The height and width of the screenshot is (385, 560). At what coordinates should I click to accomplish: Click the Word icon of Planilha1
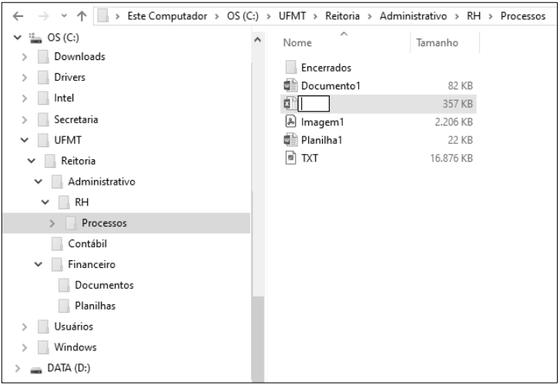pos(290,140)
